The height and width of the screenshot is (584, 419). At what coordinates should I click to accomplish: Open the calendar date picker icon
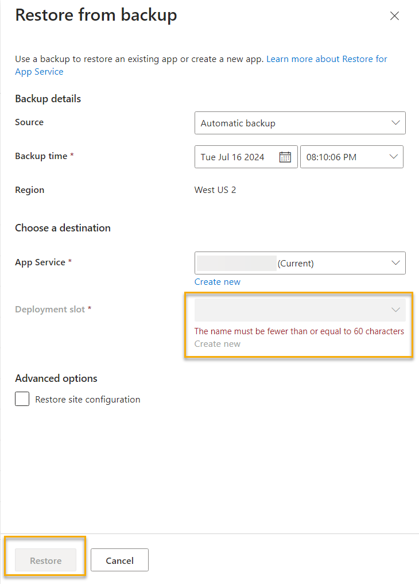tap(285, 157)
